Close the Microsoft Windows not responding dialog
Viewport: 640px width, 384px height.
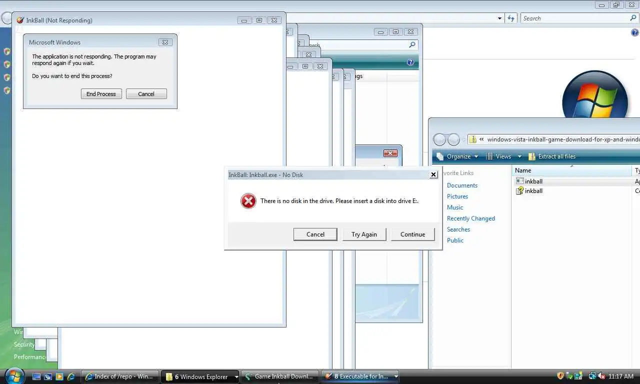(x=165, y=42)
